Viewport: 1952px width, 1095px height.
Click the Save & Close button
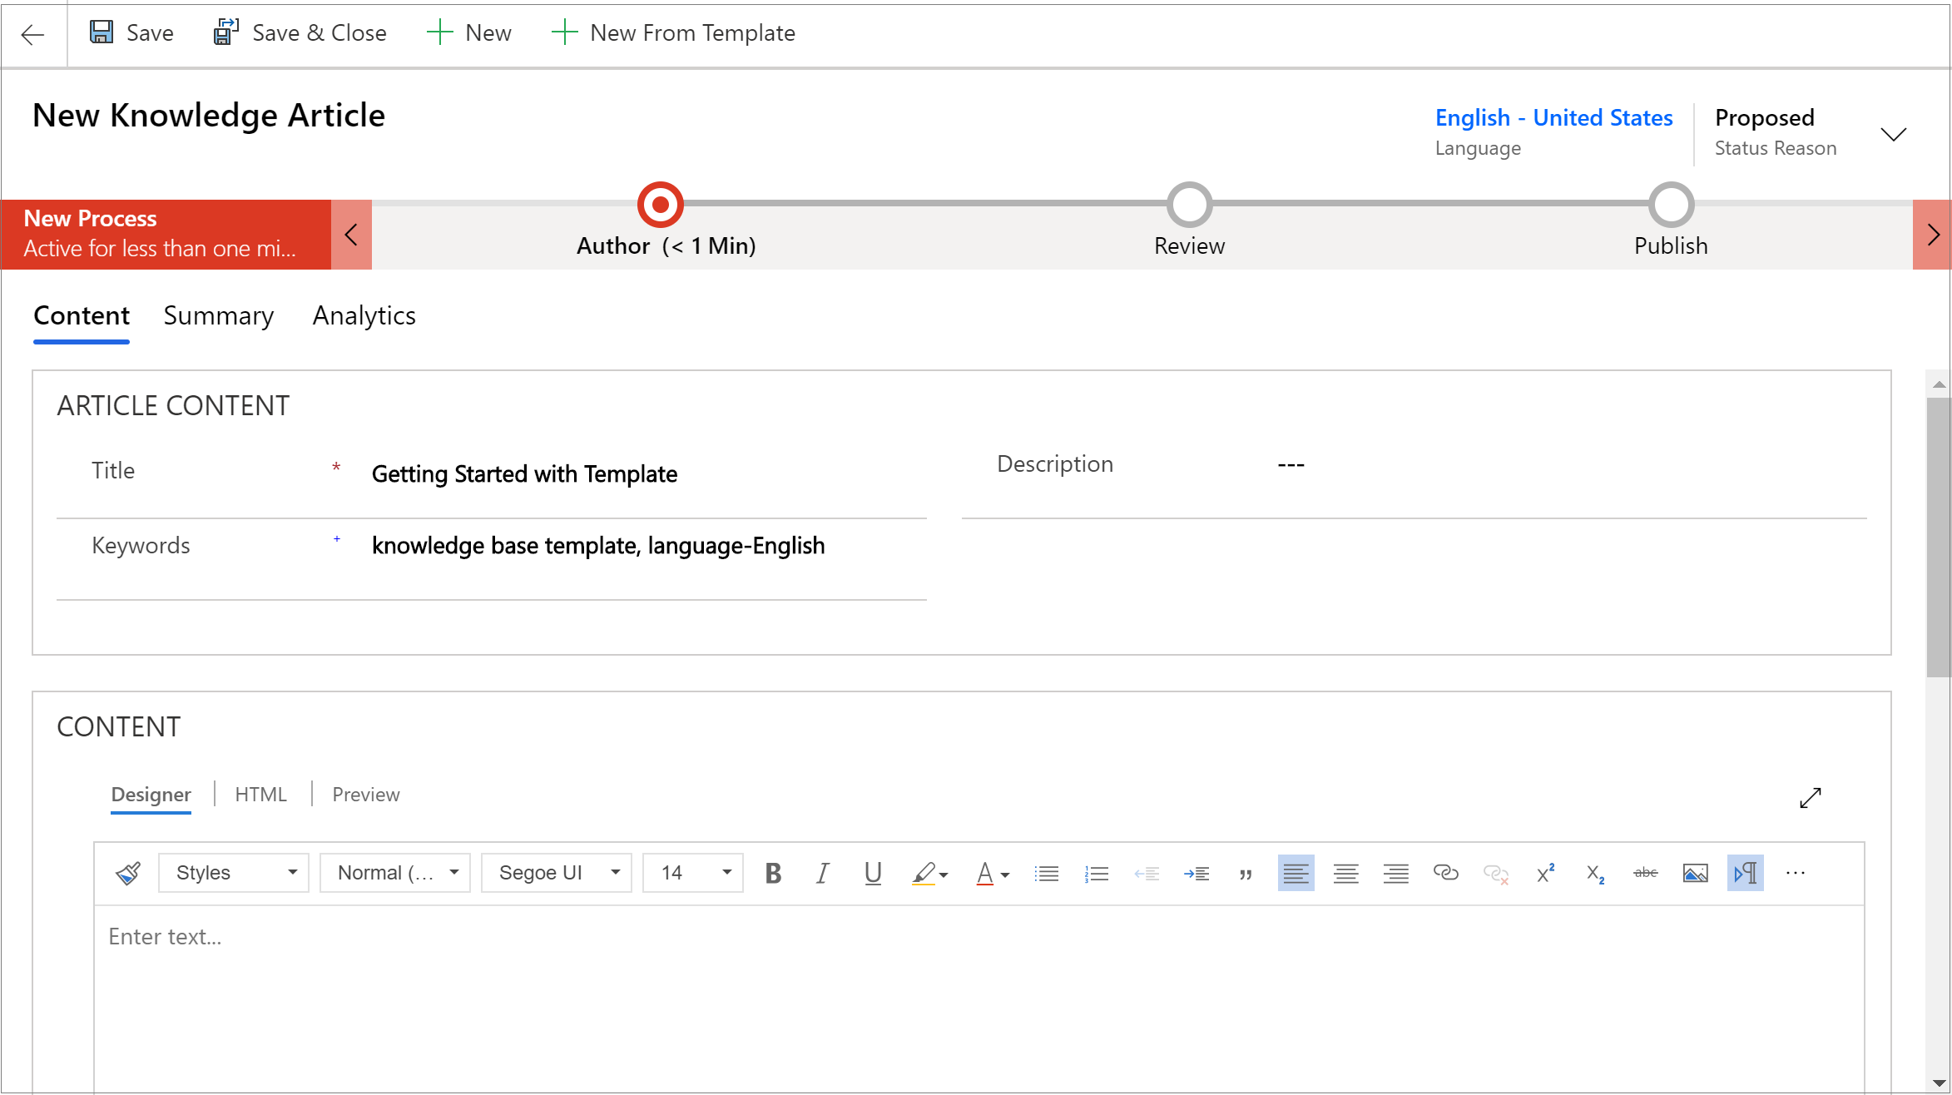(299, 33)
